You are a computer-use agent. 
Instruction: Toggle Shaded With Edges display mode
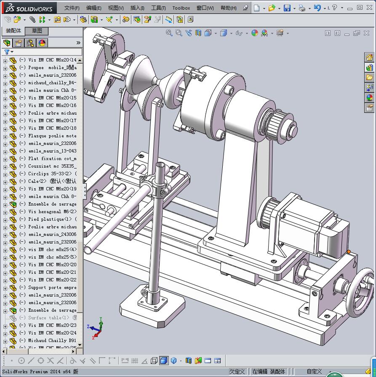(x=163, y=361)
